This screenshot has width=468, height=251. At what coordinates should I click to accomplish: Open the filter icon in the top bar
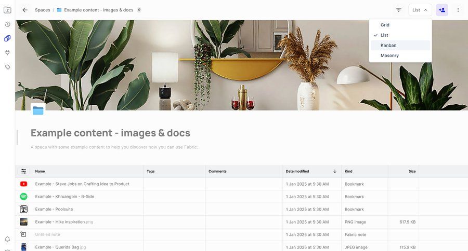[398, 10]
